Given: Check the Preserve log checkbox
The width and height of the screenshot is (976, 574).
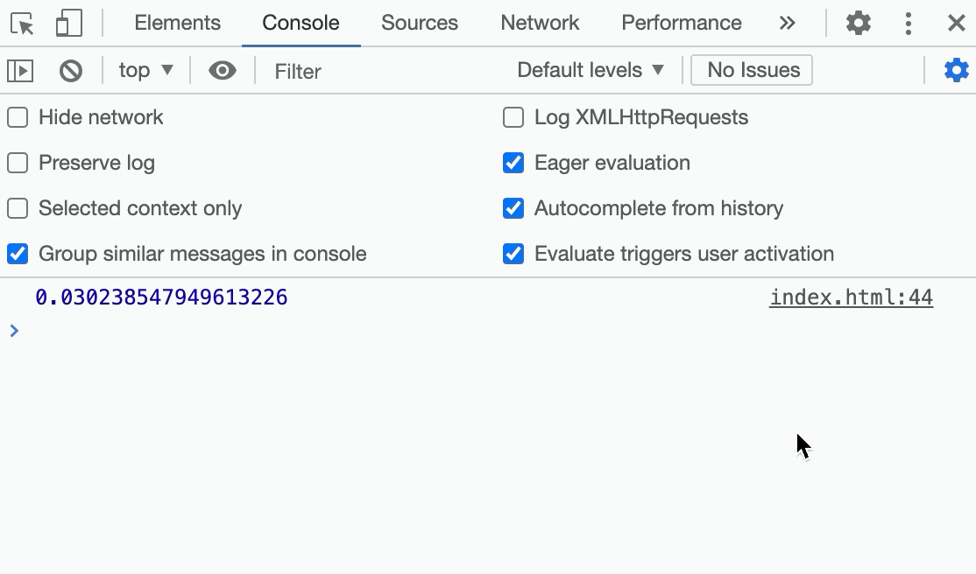Looking at the screenshot, I should (18, 163).
